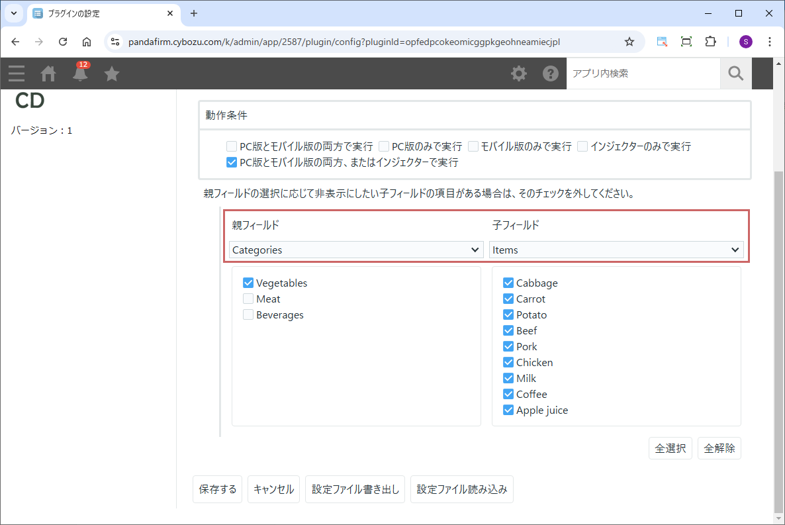This screenshot has width=785, height=525.
Task: Bookmark this page with star icon
Action: 629,42
